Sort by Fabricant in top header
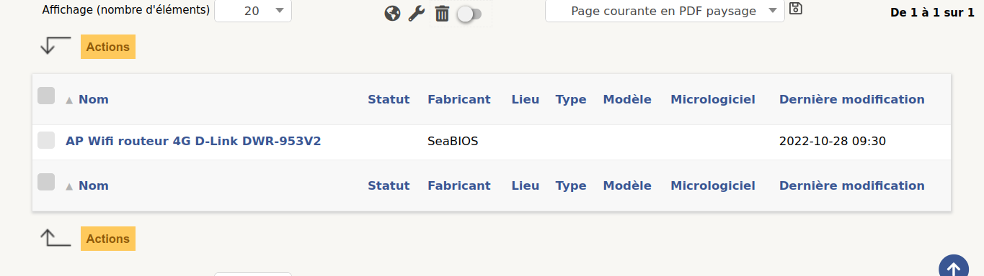Viewport: 984px width, 276px height. (x=459, y=99)
